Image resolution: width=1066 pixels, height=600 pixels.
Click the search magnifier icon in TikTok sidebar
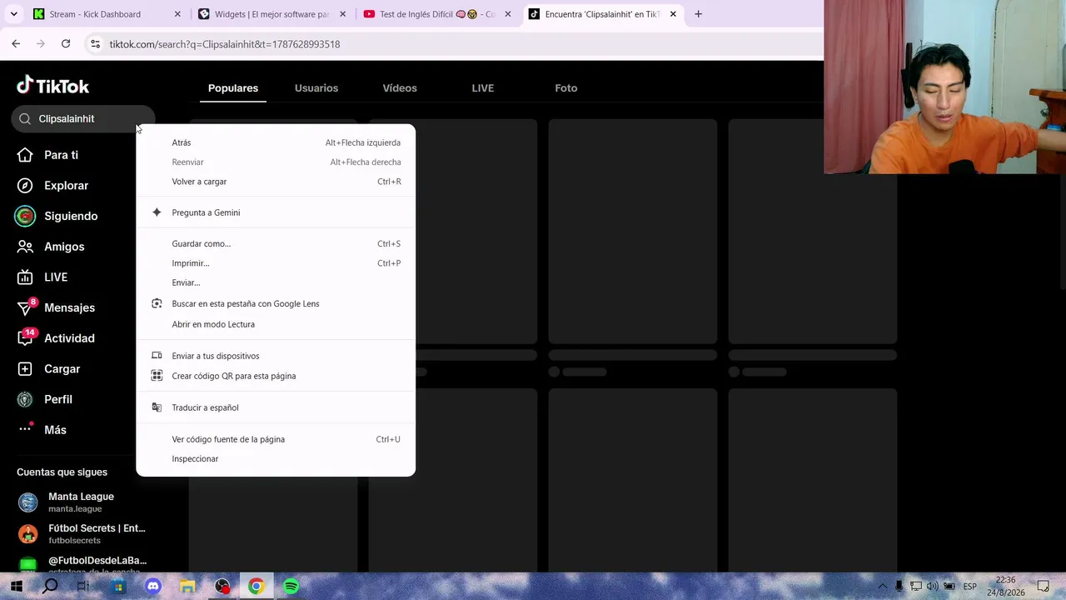click(x=25, y=119)
